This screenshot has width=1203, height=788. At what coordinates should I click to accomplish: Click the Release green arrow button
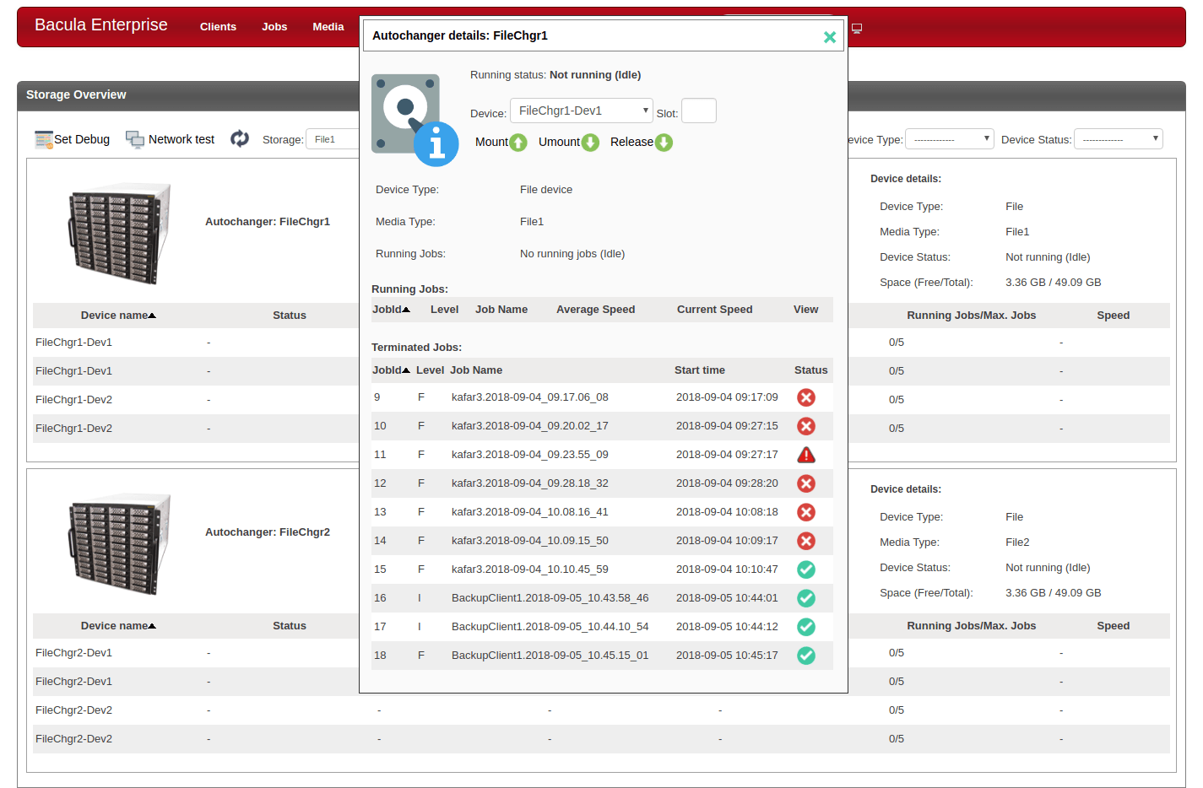pos(664,143)
